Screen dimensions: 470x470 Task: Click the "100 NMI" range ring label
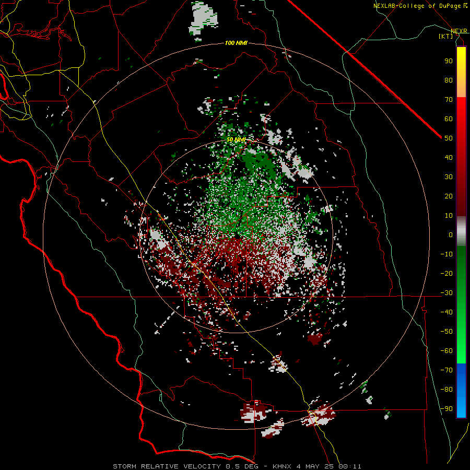236,43
